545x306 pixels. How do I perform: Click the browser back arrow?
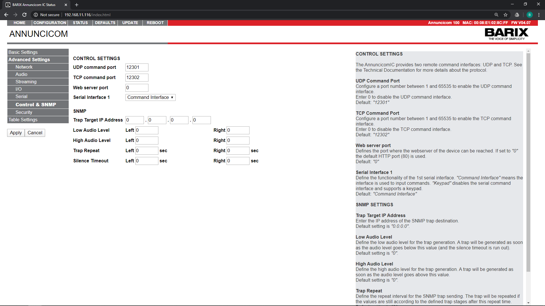[6, 15]
